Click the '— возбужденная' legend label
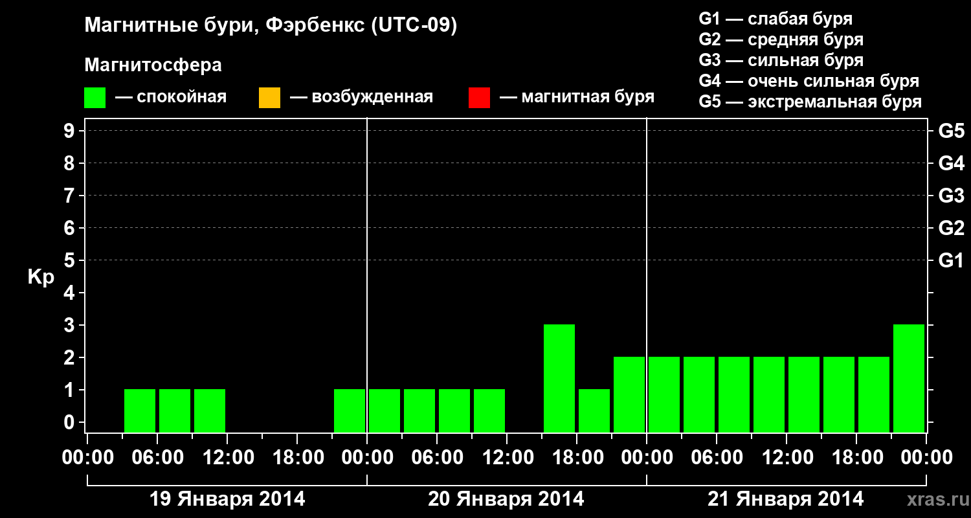This screenshot has width=971, height=518. pos(361,98)
